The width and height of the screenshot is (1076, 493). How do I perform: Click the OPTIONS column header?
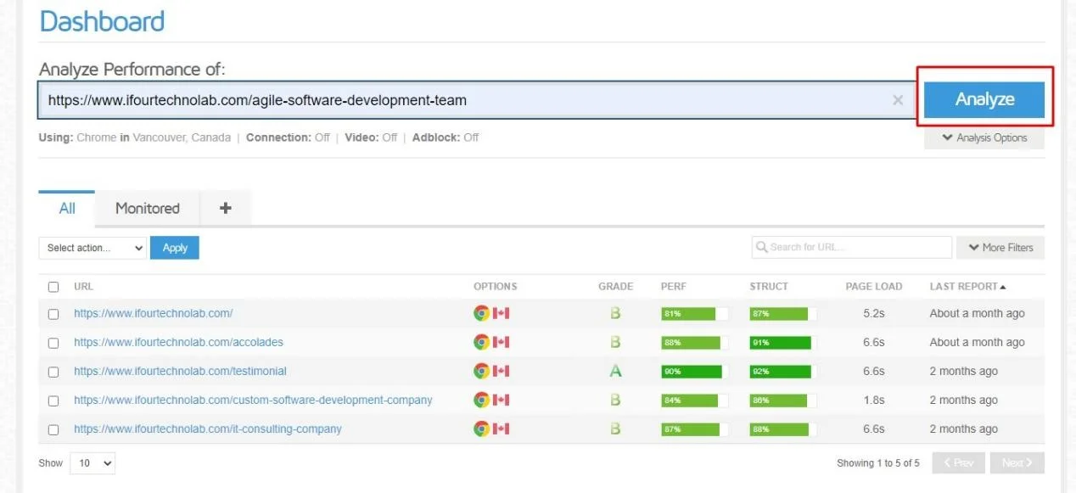pos(496,287)
